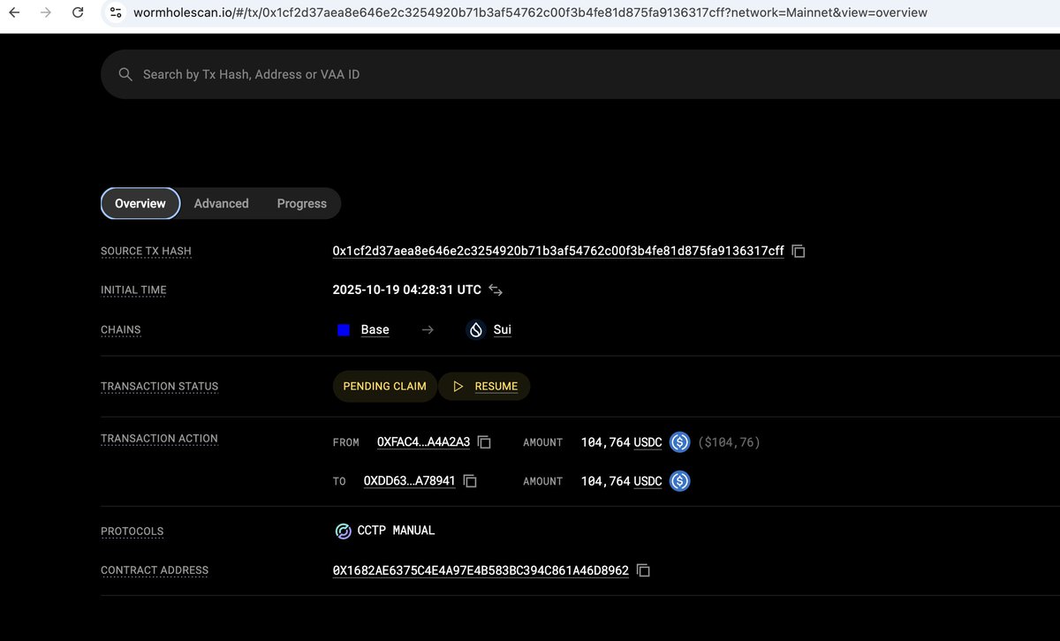
Task: Click the search magnifier icon
Action: [125, 74]
